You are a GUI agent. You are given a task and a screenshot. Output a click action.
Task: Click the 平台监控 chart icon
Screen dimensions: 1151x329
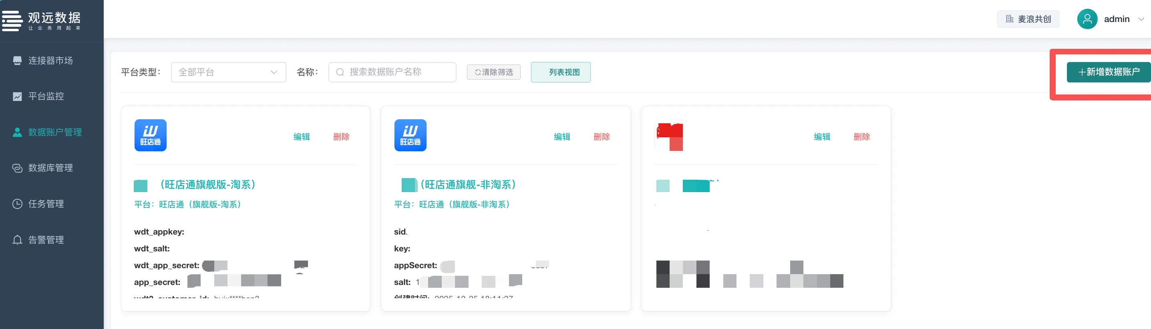(18, 96)
